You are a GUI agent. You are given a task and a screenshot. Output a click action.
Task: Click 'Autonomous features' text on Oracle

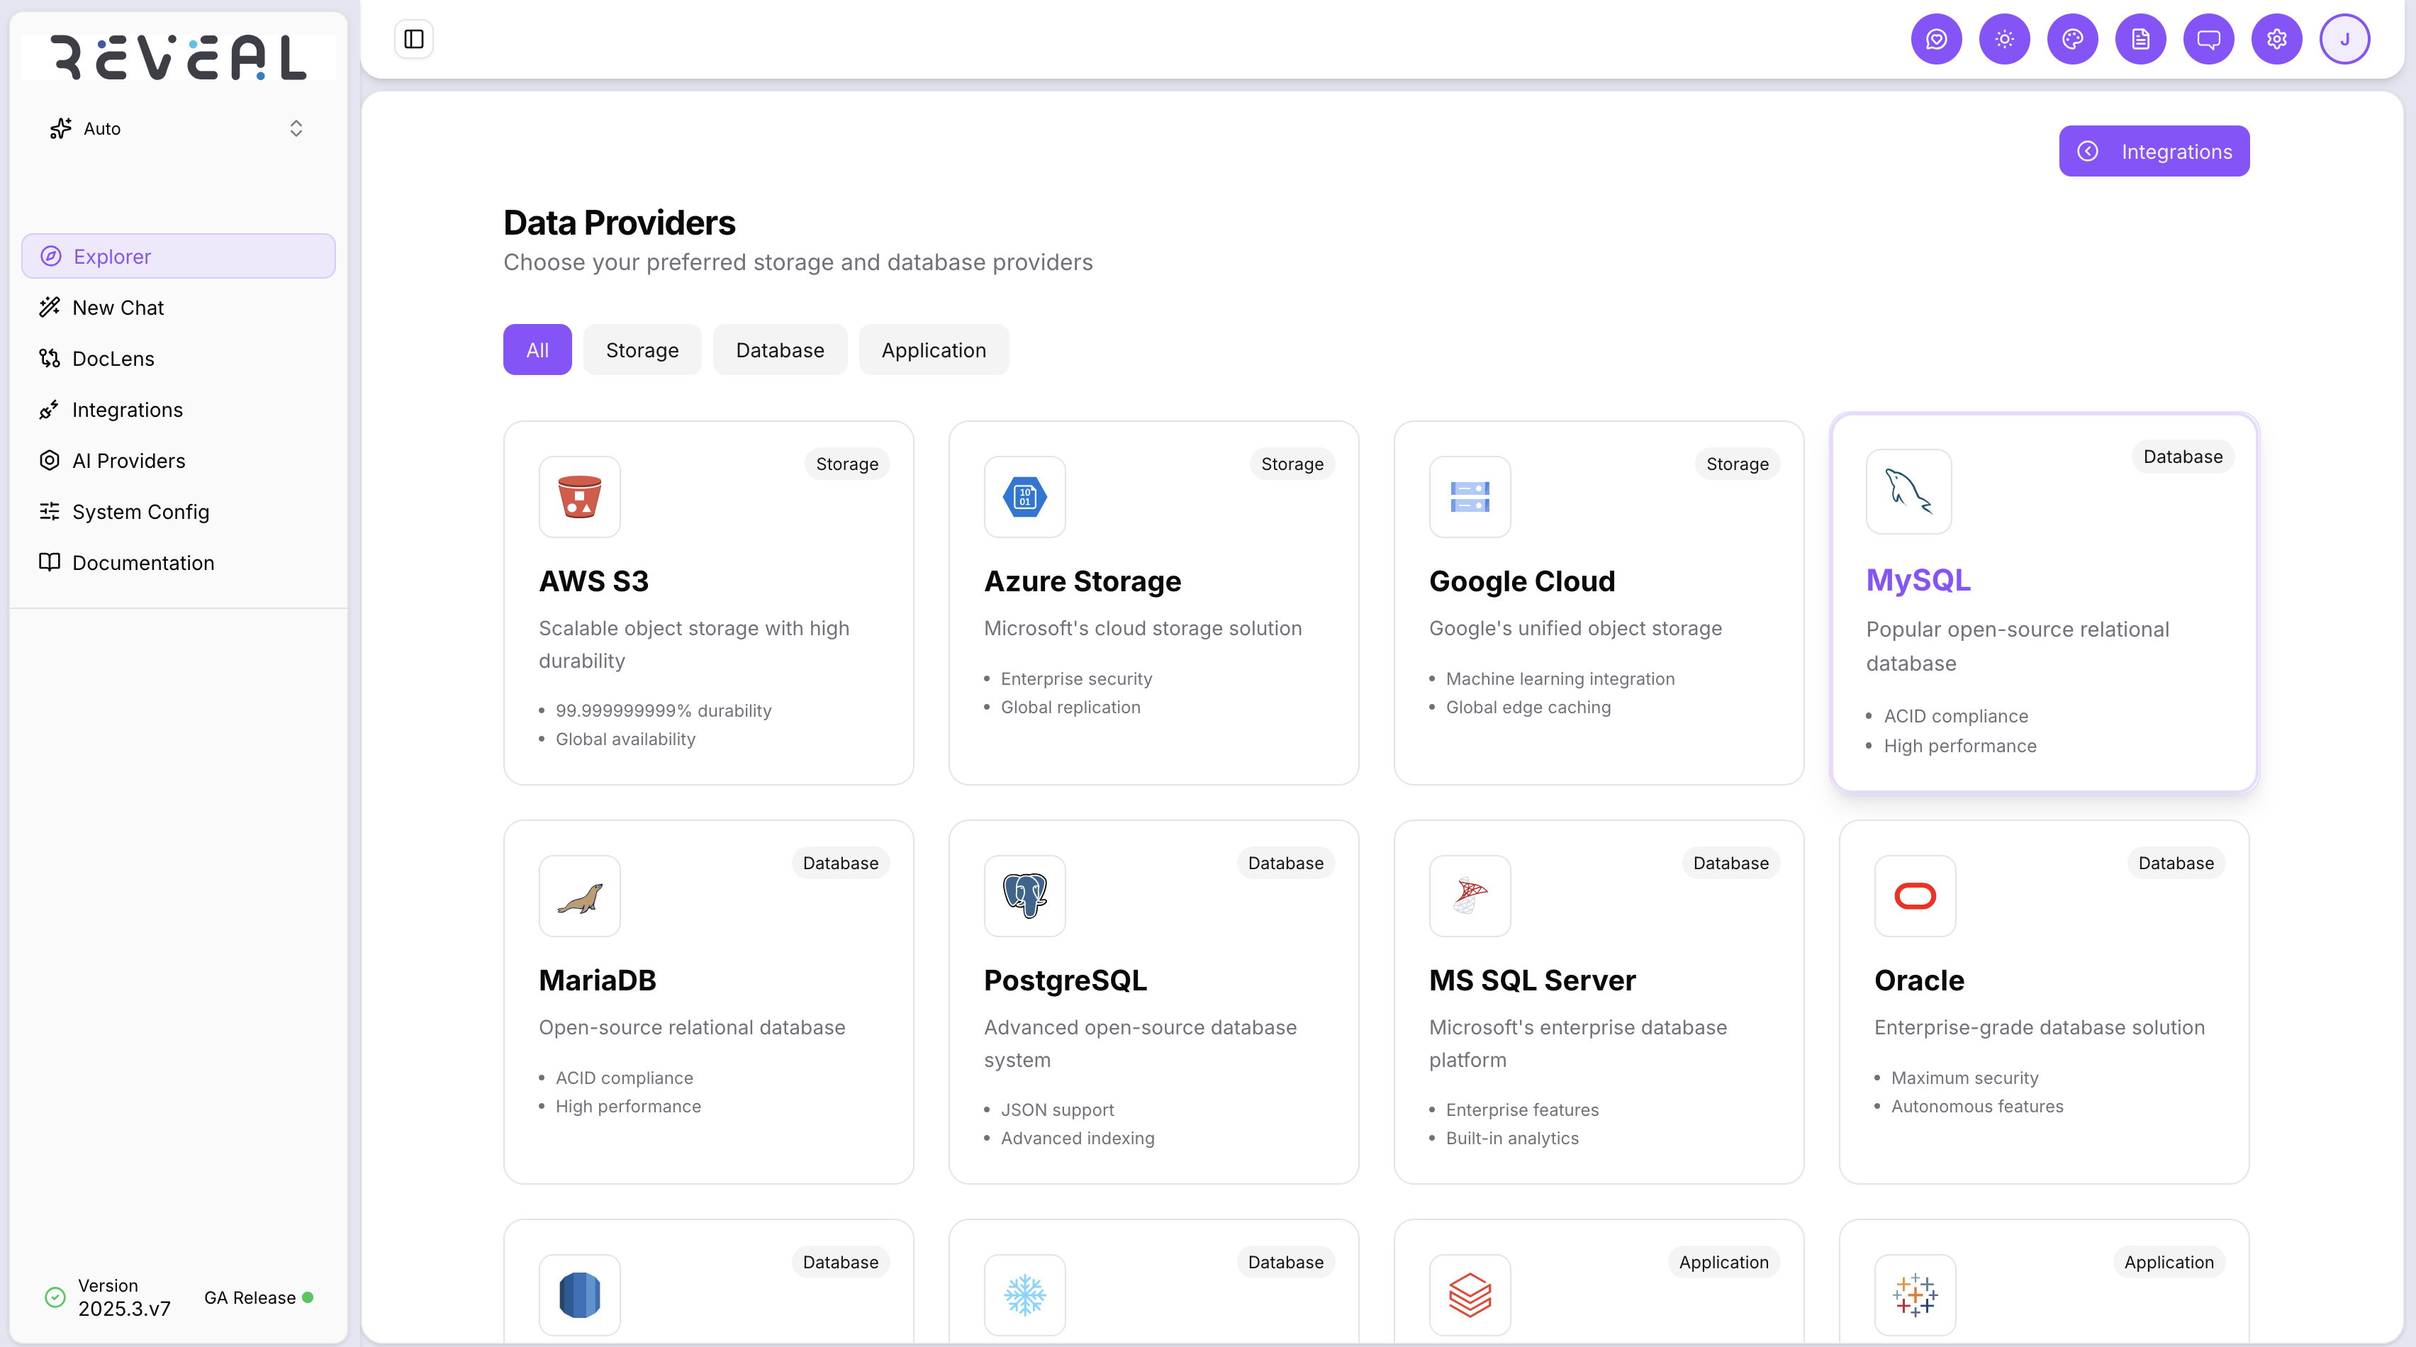pos(1977,1107)
